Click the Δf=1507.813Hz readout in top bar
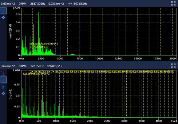The image size is (178, 124). click(x=77, y=4)
